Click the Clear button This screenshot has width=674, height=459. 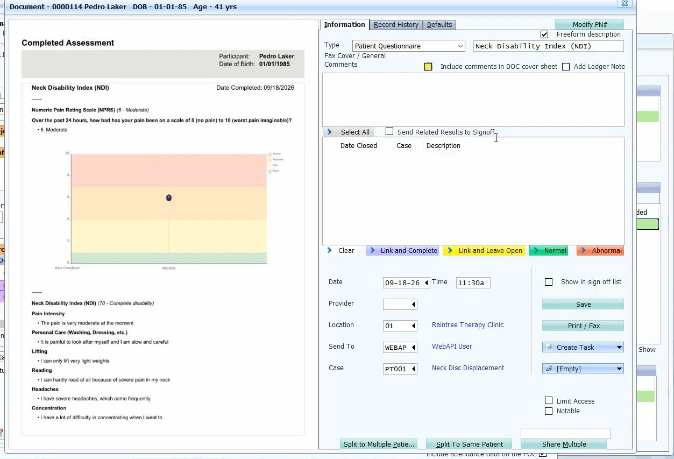tap(341, 251)
